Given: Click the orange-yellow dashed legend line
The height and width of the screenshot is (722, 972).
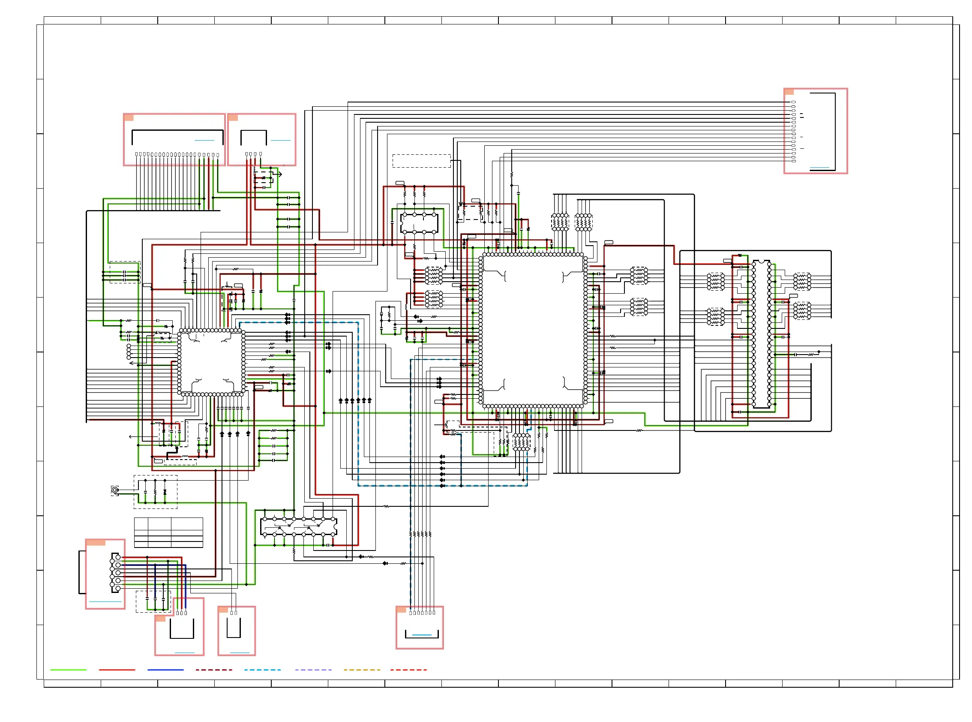Looking at the screenshot, I should (362, 670).
